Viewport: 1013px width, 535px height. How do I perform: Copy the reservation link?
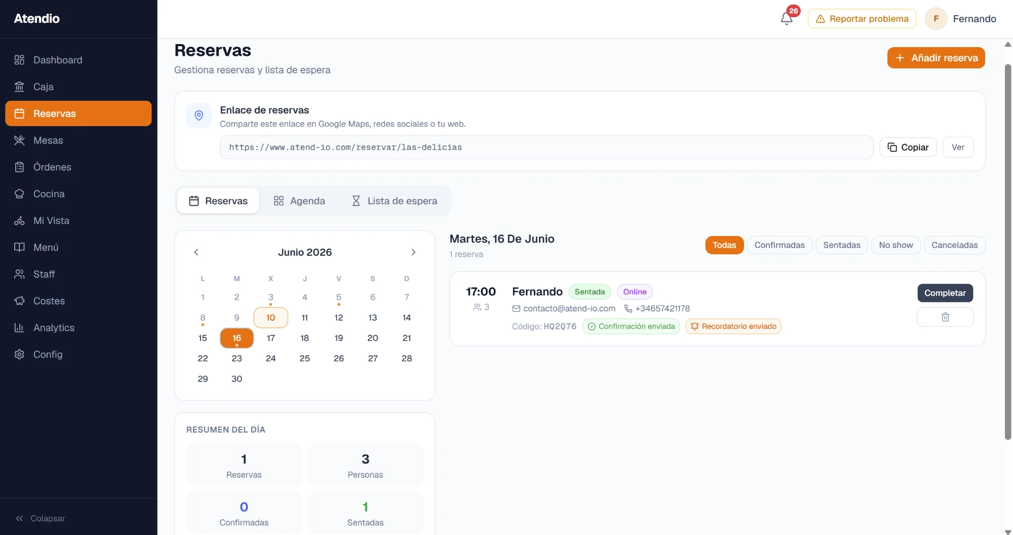908,147
